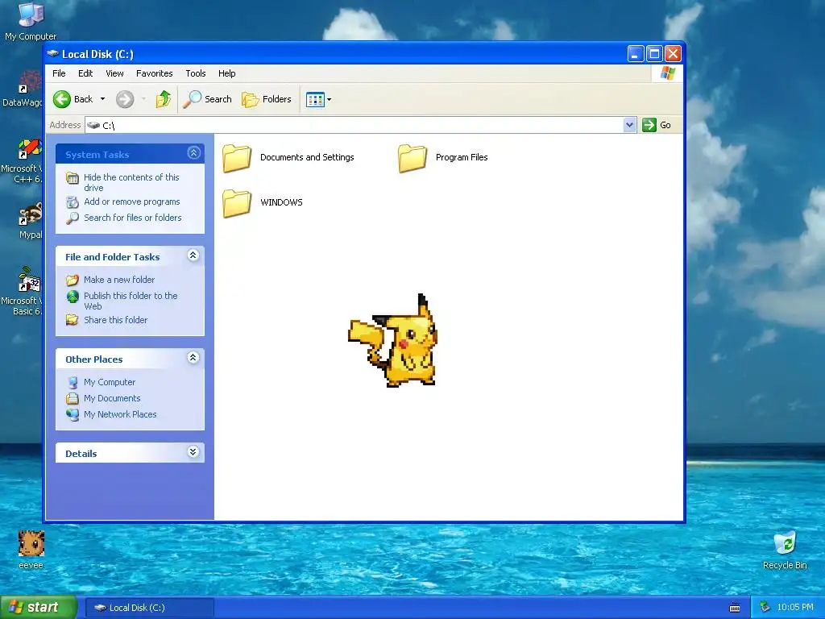Screen dimensions: 825x619
Task: Select the eevee desktop icon
Action: click(x=31, y=543)
